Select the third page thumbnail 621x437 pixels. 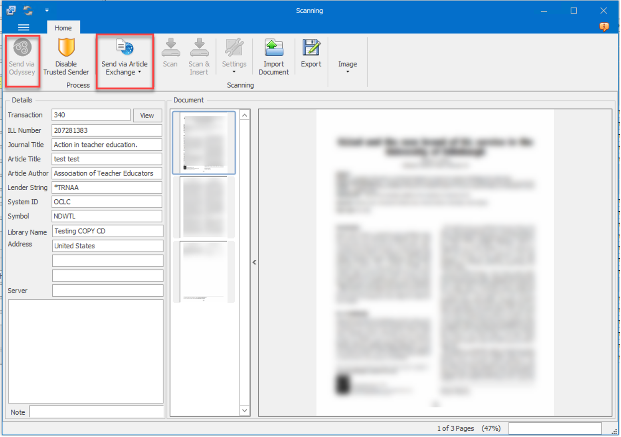click(204, 272)
